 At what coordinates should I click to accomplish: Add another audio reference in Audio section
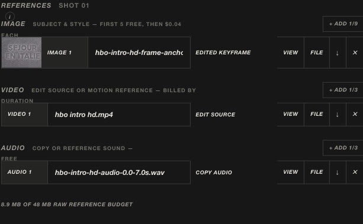point(343,148)
